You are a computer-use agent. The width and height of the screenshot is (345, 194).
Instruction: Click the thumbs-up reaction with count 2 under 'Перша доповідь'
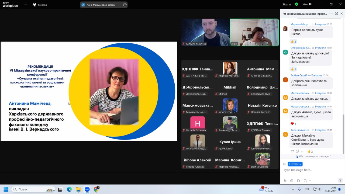293,41
